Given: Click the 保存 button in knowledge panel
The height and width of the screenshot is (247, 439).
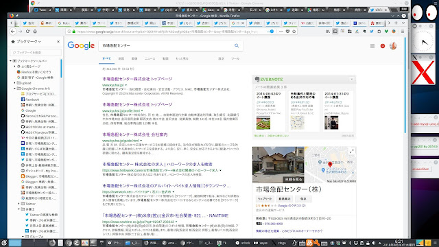Looking at the screenshot, I should (303, 199).
